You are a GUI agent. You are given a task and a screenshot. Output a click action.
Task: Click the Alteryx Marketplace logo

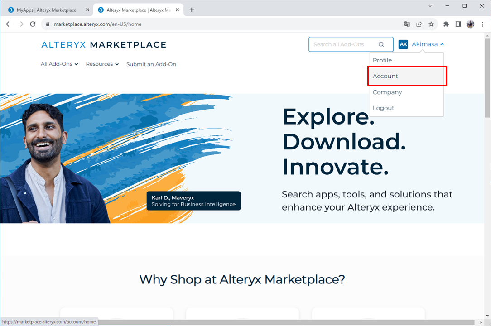coord(104,45)
